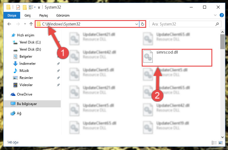Image resolution: width=228 pixels, height=150 pixels.
Task: Open the Help question mark icon
Action: (x=221, y=15)
